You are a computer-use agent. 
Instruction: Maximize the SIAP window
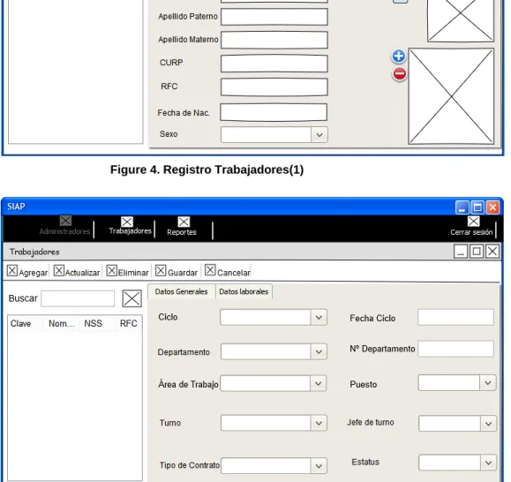477,207
